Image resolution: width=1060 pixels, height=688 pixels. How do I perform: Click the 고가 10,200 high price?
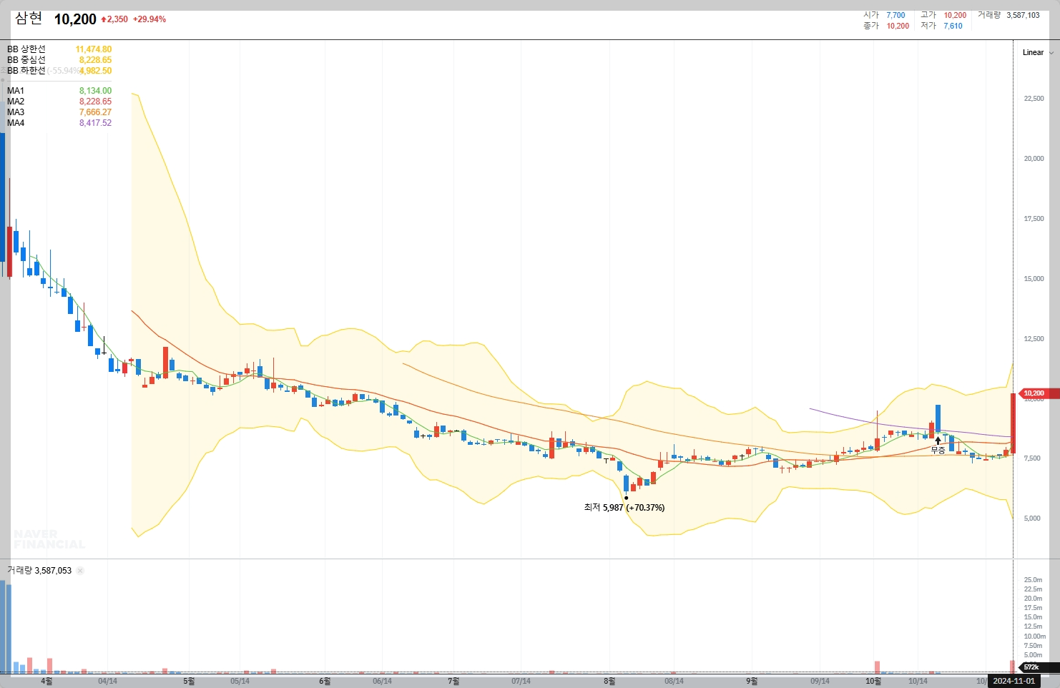click(943, 15)
